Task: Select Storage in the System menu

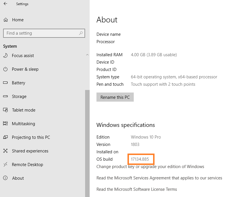Action: [19, 97]
